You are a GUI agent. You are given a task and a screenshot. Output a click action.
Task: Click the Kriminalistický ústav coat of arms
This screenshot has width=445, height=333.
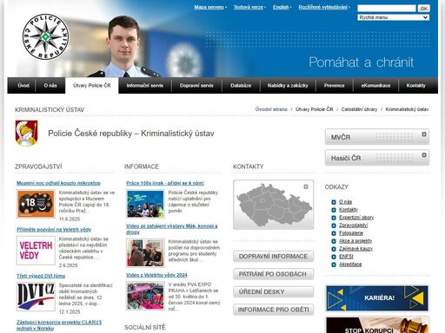(26, 134)
